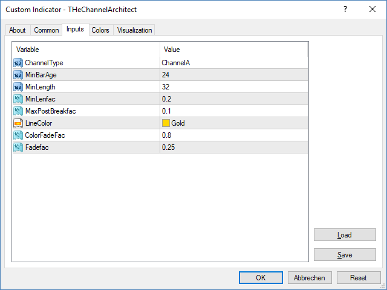Click the double-type icon beside MaxPostBreakfac
Viewport: 387px width, 290px height.
tap(18, 111)
